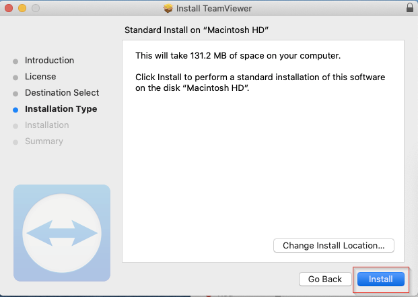The image size is (418, 297).
Task: Select the License step in sidebar
Action: [x=40, y=77]
